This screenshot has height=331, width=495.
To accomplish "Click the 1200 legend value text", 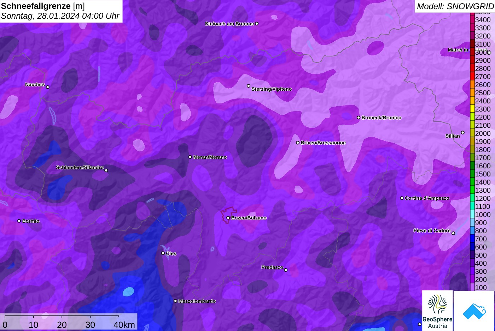I will [x=483, y=198].
